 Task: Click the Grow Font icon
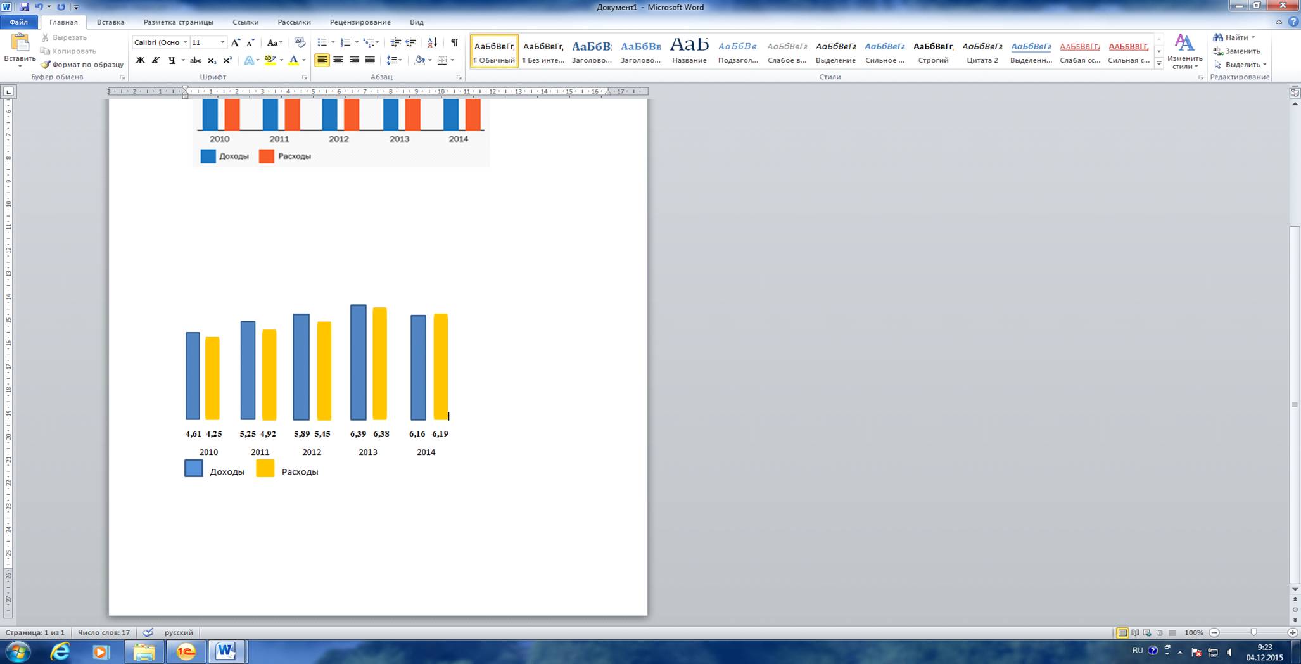pyautogui.click(x=235, y=42)
